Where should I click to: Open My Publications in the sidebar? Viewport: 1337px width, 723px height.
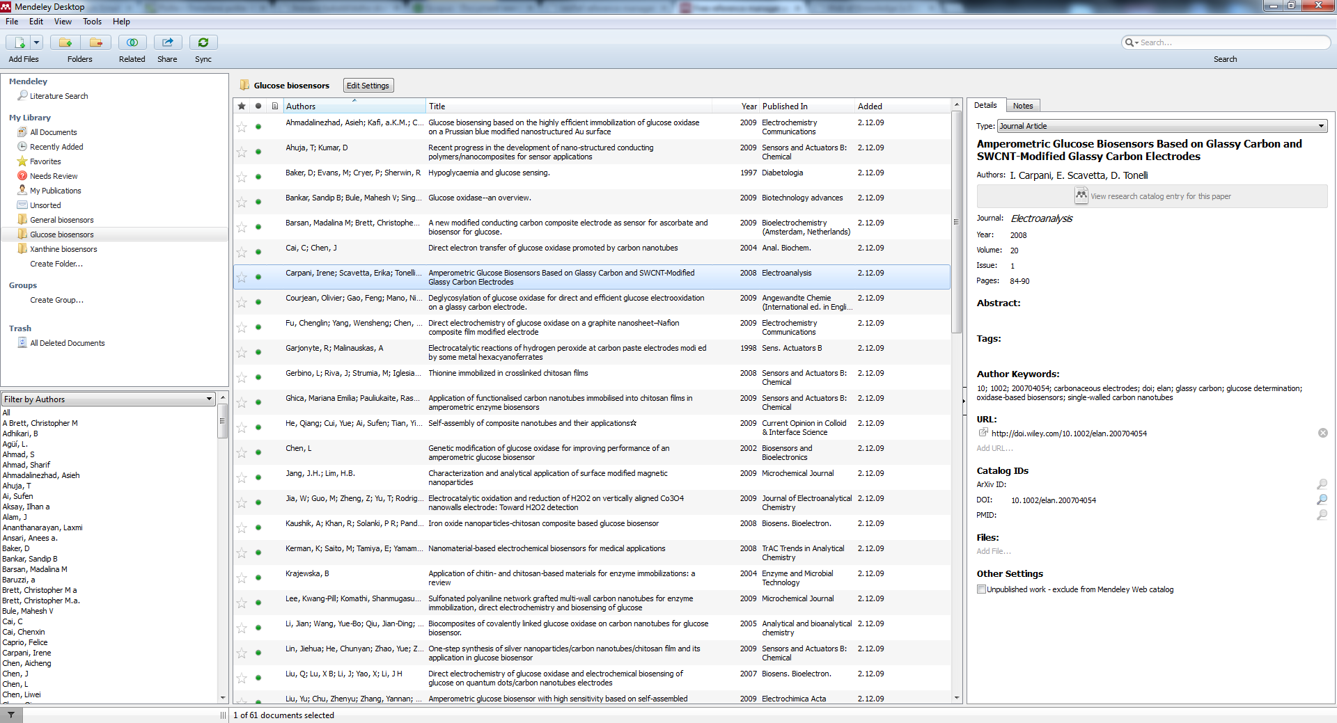pos(55,191)
